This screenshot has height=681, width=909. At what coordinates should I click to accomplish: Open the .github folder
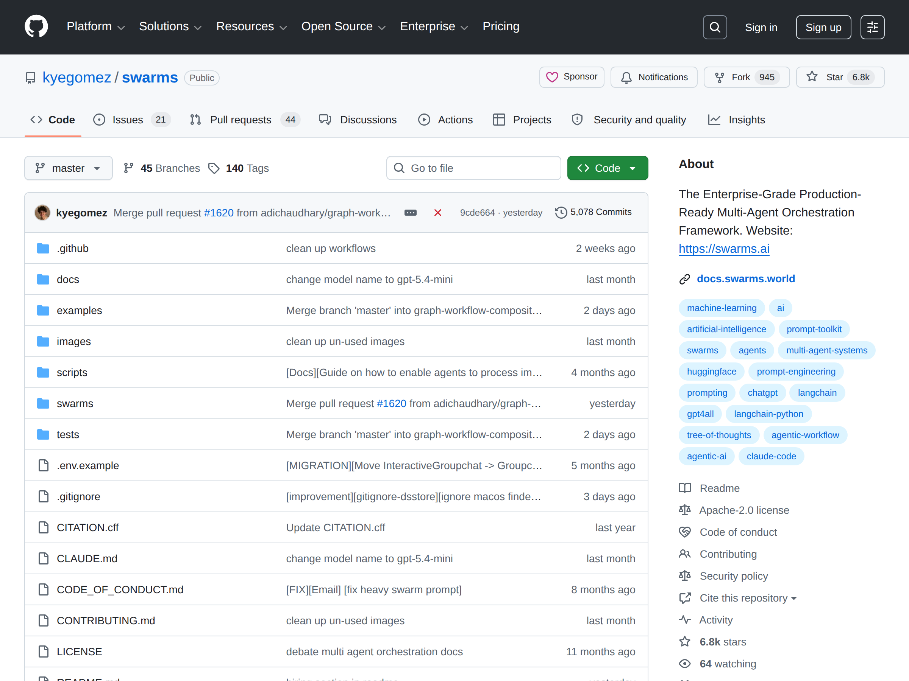(x=73, y=248)
